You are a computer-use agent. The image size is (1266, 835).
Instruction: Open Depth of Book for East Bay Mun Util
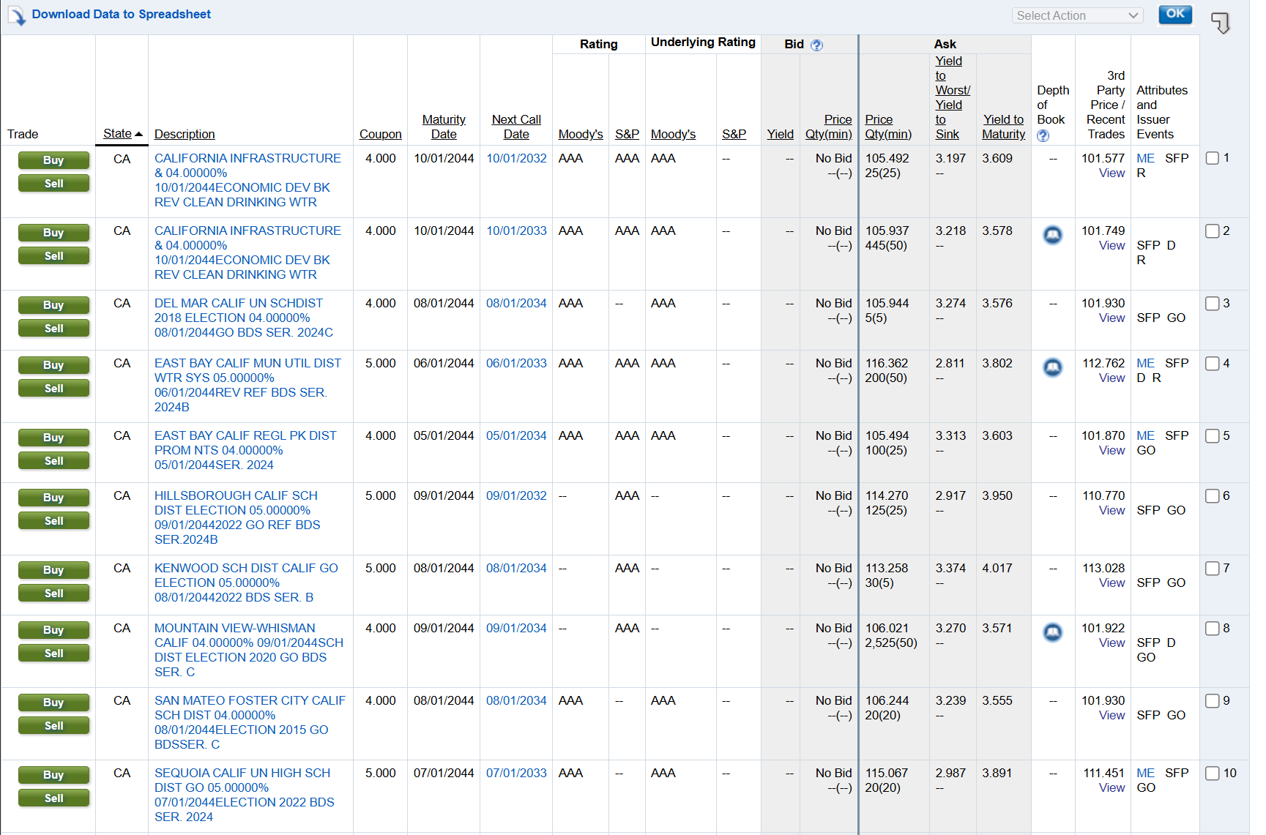(x=1052, y=367)
